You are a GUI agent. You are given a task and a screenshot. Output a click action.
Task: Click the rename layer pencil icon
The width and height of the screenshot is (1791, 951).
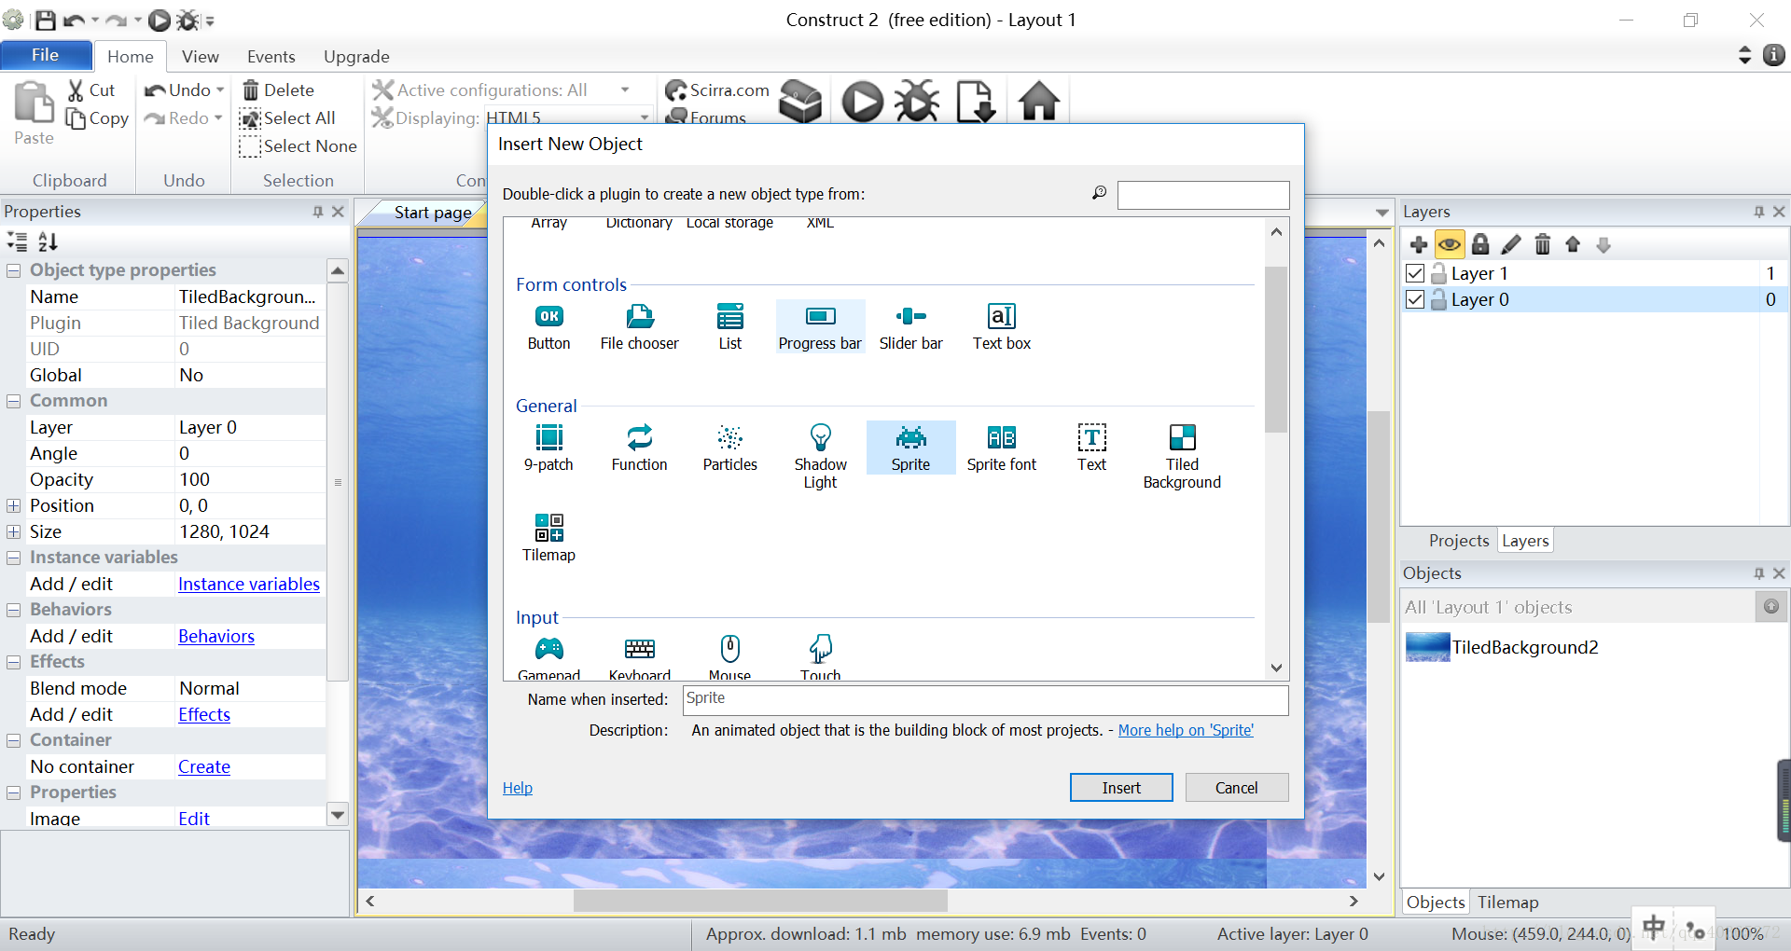tap(1511, 244)
